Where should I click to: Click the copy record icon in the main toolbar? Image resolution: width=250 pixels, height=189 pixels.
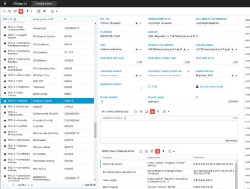point(10,11)
